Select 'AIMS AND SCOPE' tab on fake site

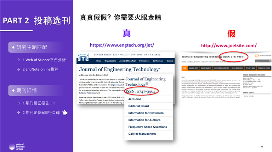194,68
